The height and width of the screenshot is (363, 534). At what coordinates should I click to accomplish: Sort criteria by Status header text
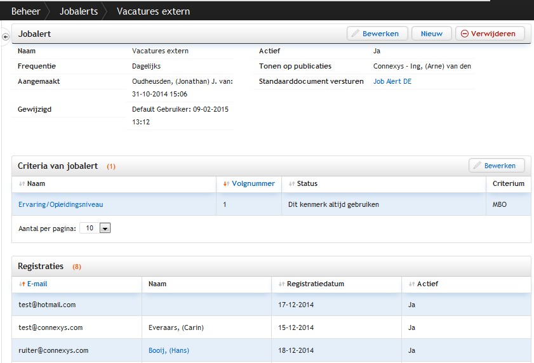point(307,183)
